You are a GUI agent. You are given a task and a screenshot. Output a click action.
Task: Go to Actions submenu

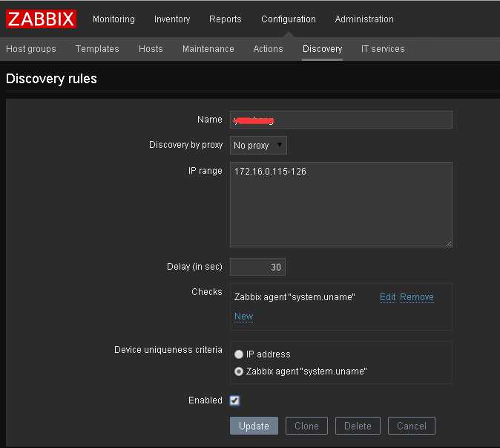[269, 49]
